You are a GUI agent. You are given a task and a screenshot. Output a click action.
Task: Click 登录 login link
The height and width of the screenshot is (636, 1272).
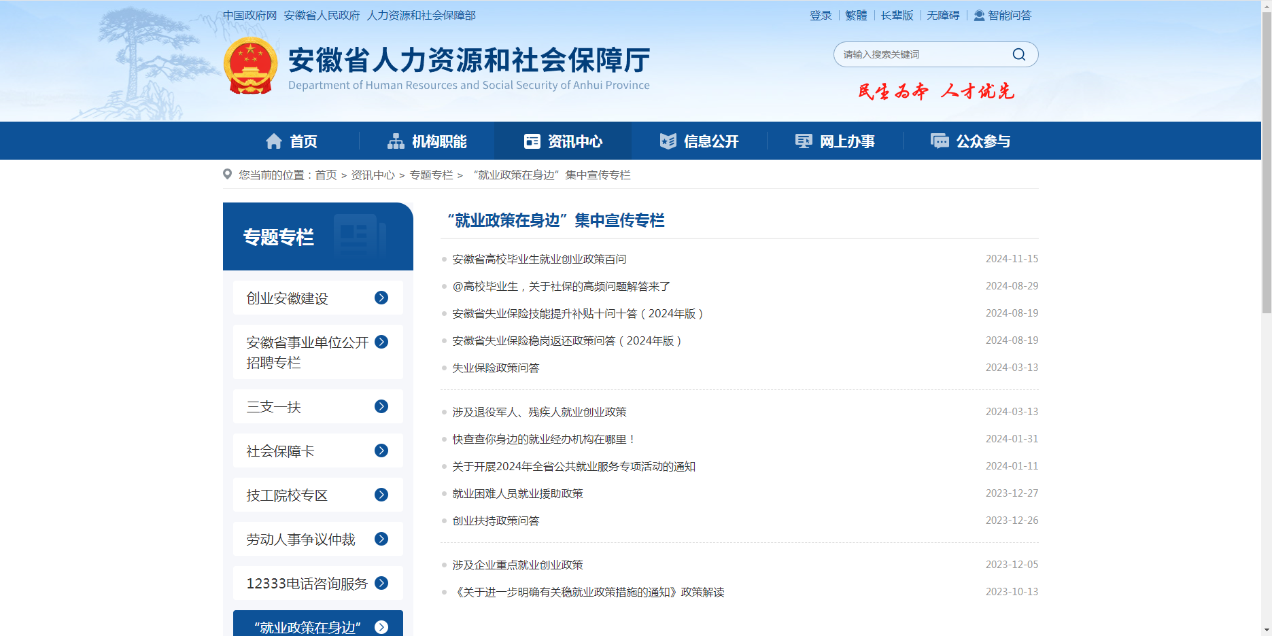click(x=821, y=16)
